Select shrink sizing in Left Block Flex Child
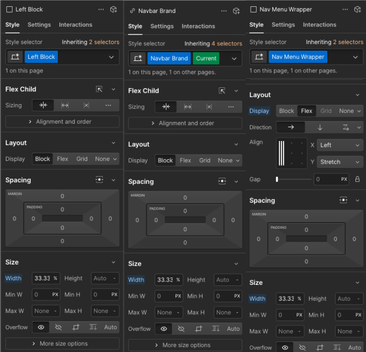 43,105
